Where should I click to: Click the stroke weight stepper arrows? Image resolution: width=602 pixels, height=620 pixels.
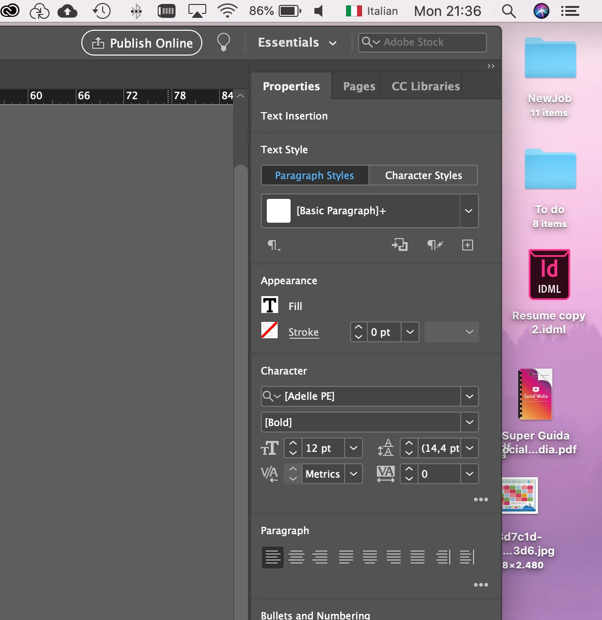[x=359, y=332]
